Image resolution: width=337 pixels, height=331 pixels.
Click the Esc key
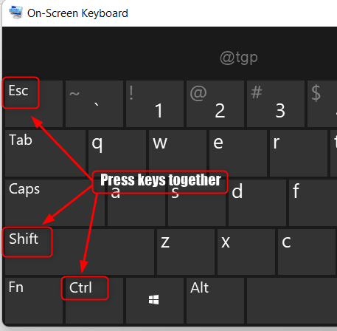(x=34, y=103)
